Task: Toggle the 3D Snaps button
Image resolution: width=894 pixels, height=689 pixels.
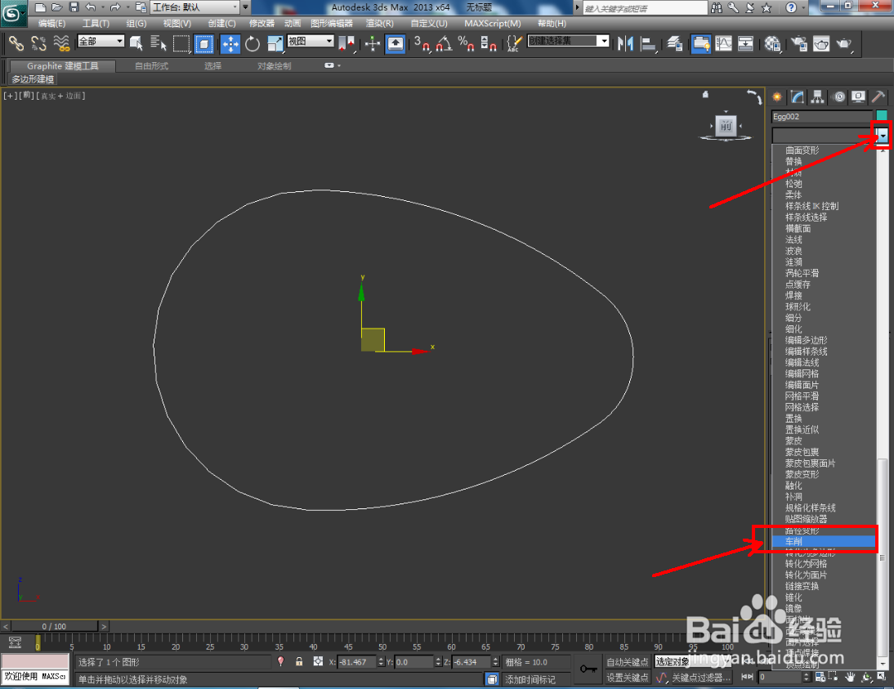Action: (422, 43)
